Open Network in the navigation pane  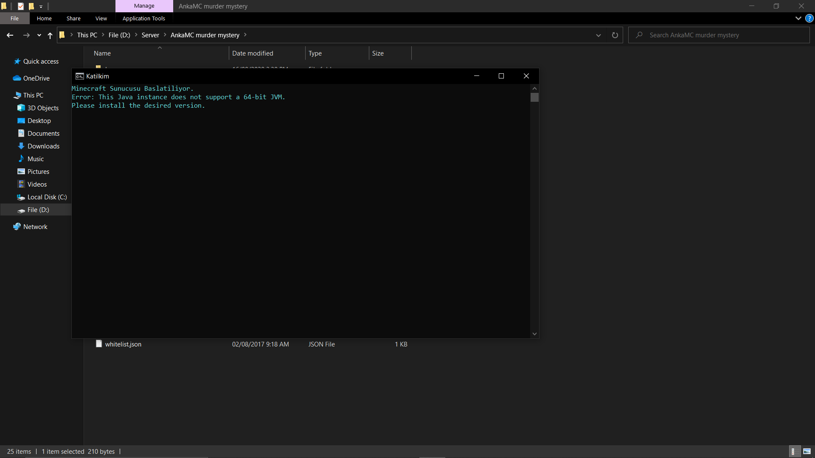coord(35,227)
